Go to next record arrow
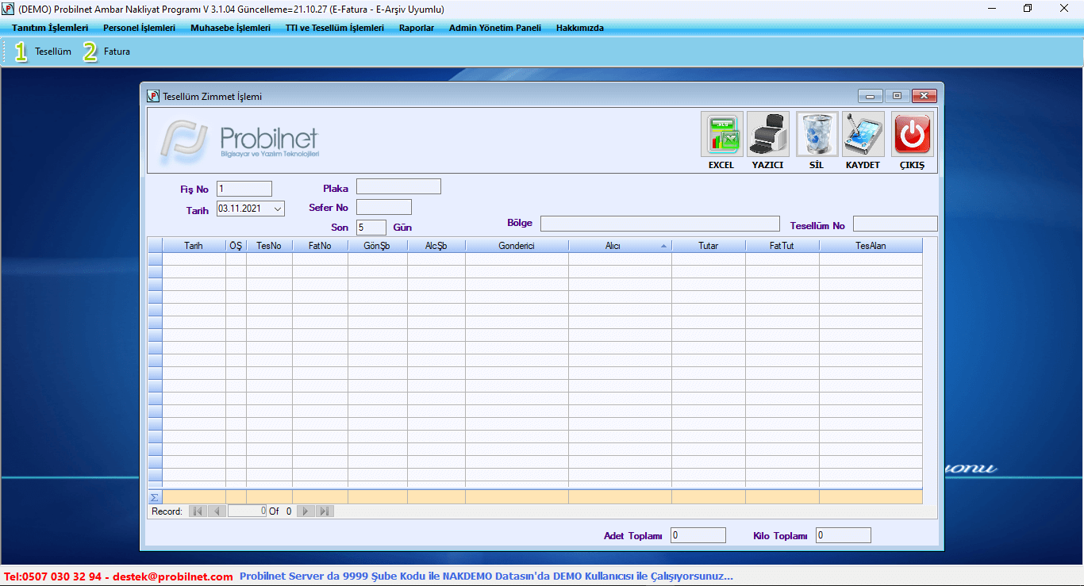 coord(306,511)
